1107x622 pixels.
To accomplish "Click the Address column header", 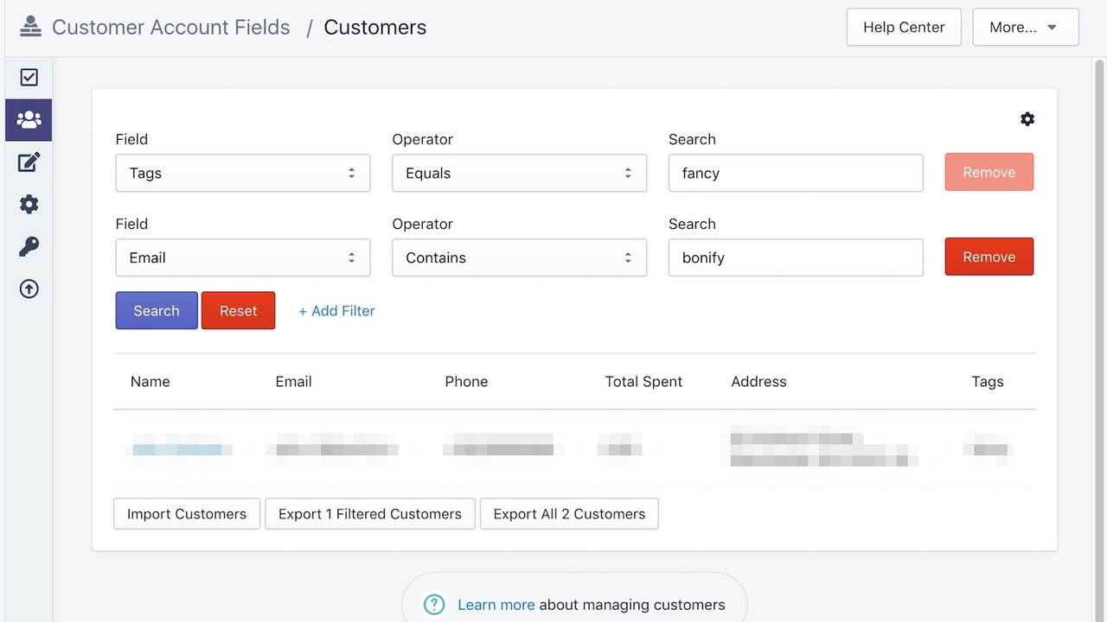I will [758, 382].
